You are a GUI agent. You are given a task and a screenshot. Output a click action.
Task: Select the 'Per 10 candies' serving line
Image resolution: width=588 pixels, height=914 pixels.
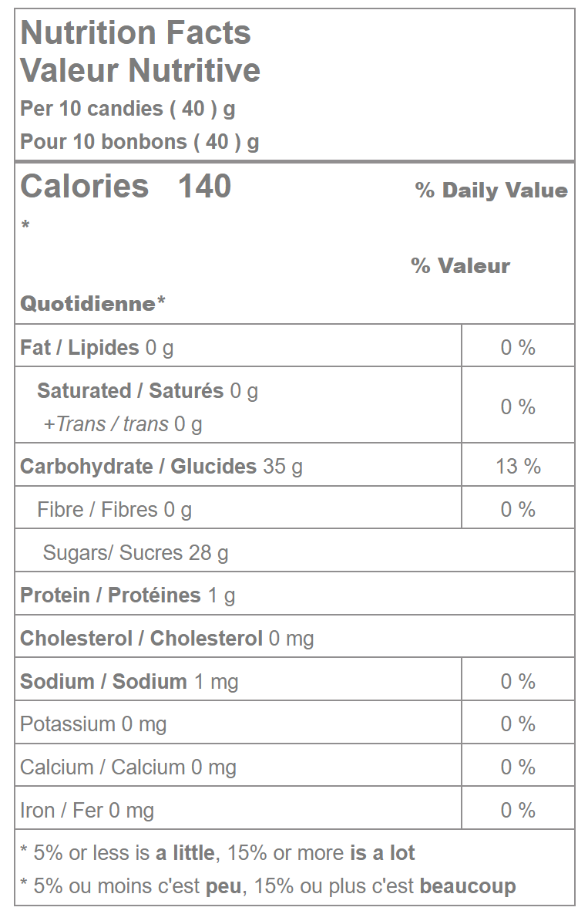[128, 109]
